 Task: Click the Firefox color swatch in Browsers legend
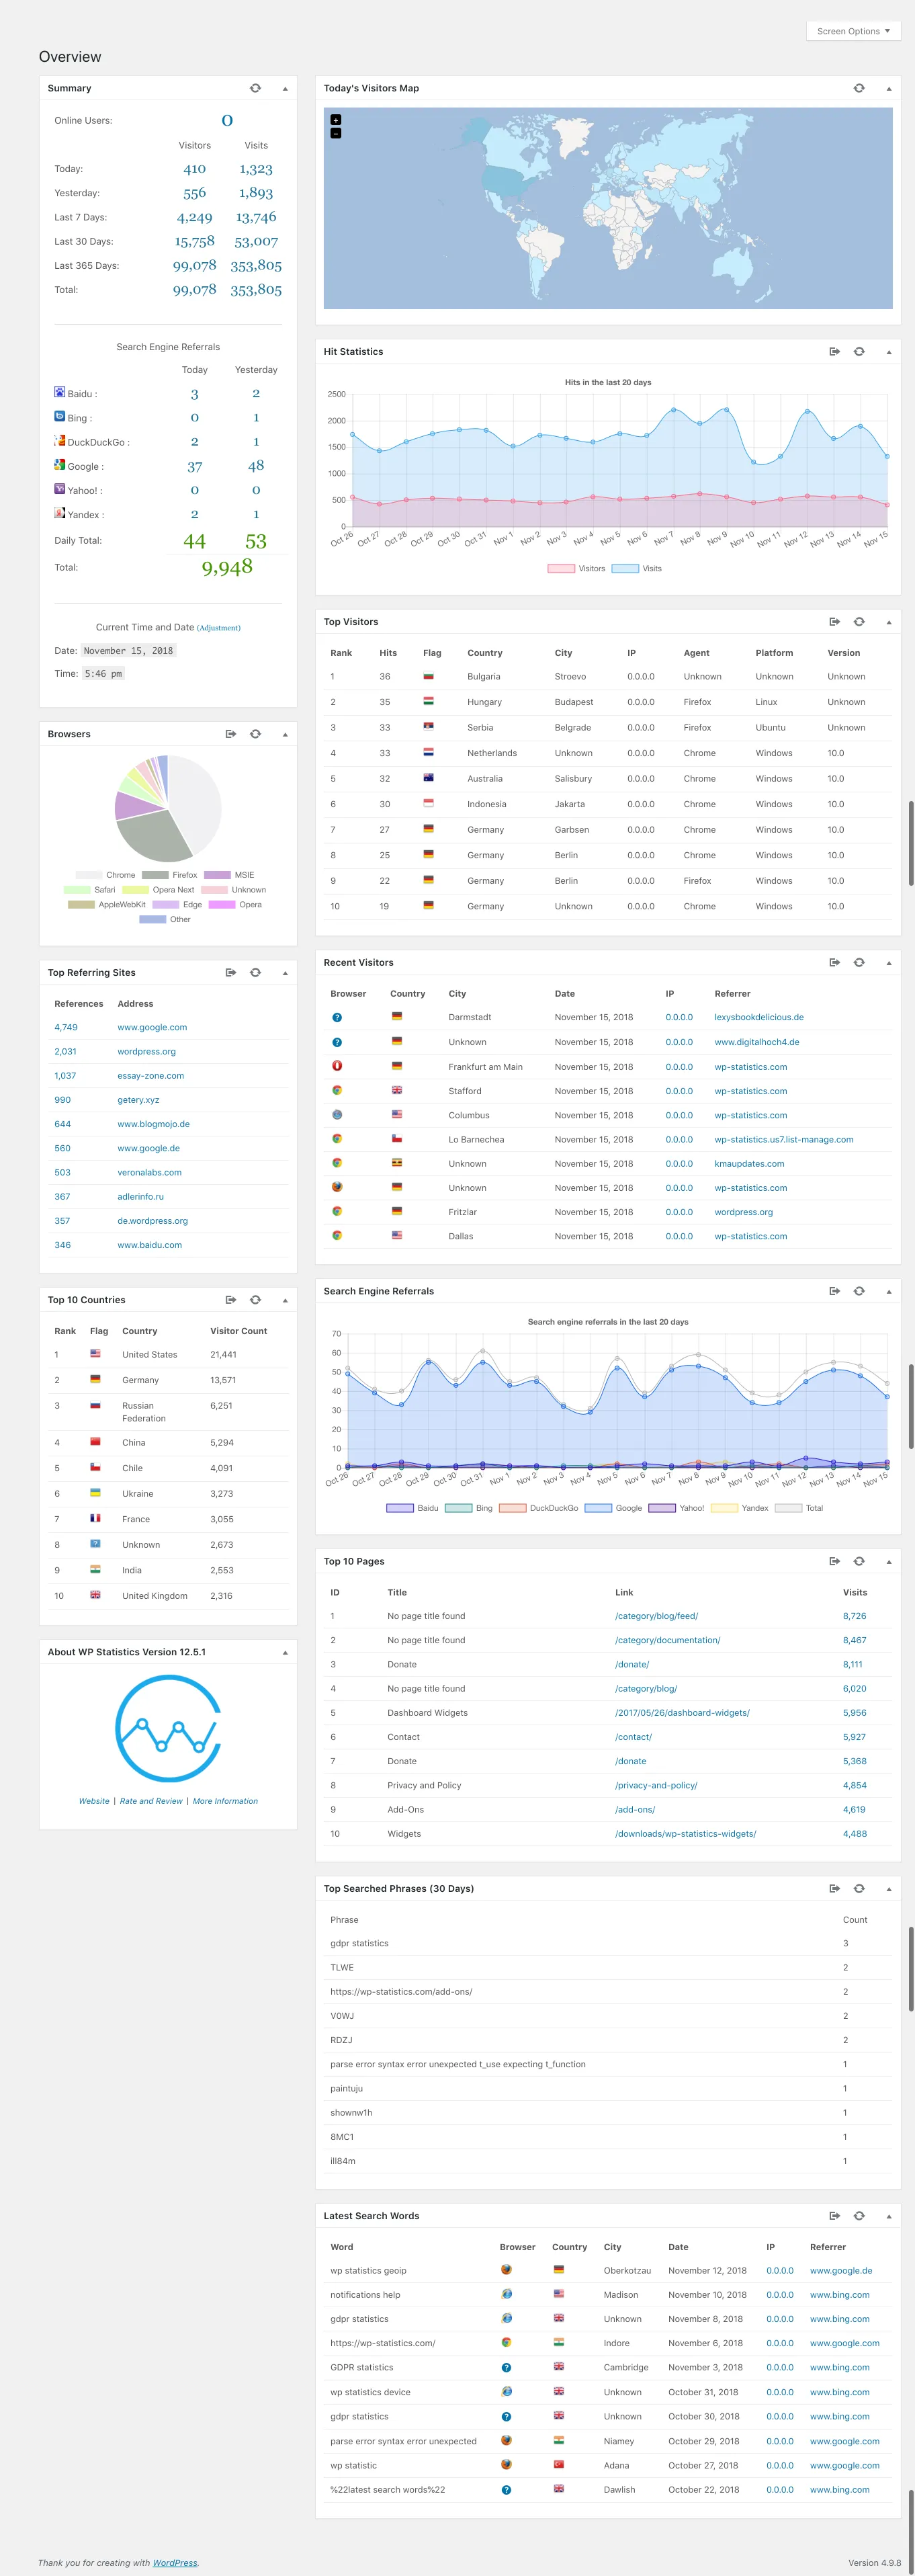point(155,875)
